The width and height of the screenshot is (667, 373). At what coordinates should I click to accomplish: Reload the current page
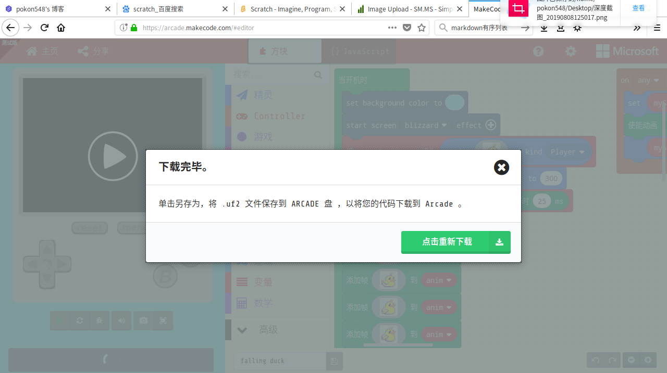point(44,28)
